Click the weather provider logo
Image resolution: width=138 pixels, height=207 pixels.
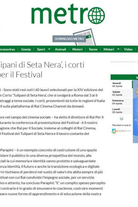click(x=121, y=131)
